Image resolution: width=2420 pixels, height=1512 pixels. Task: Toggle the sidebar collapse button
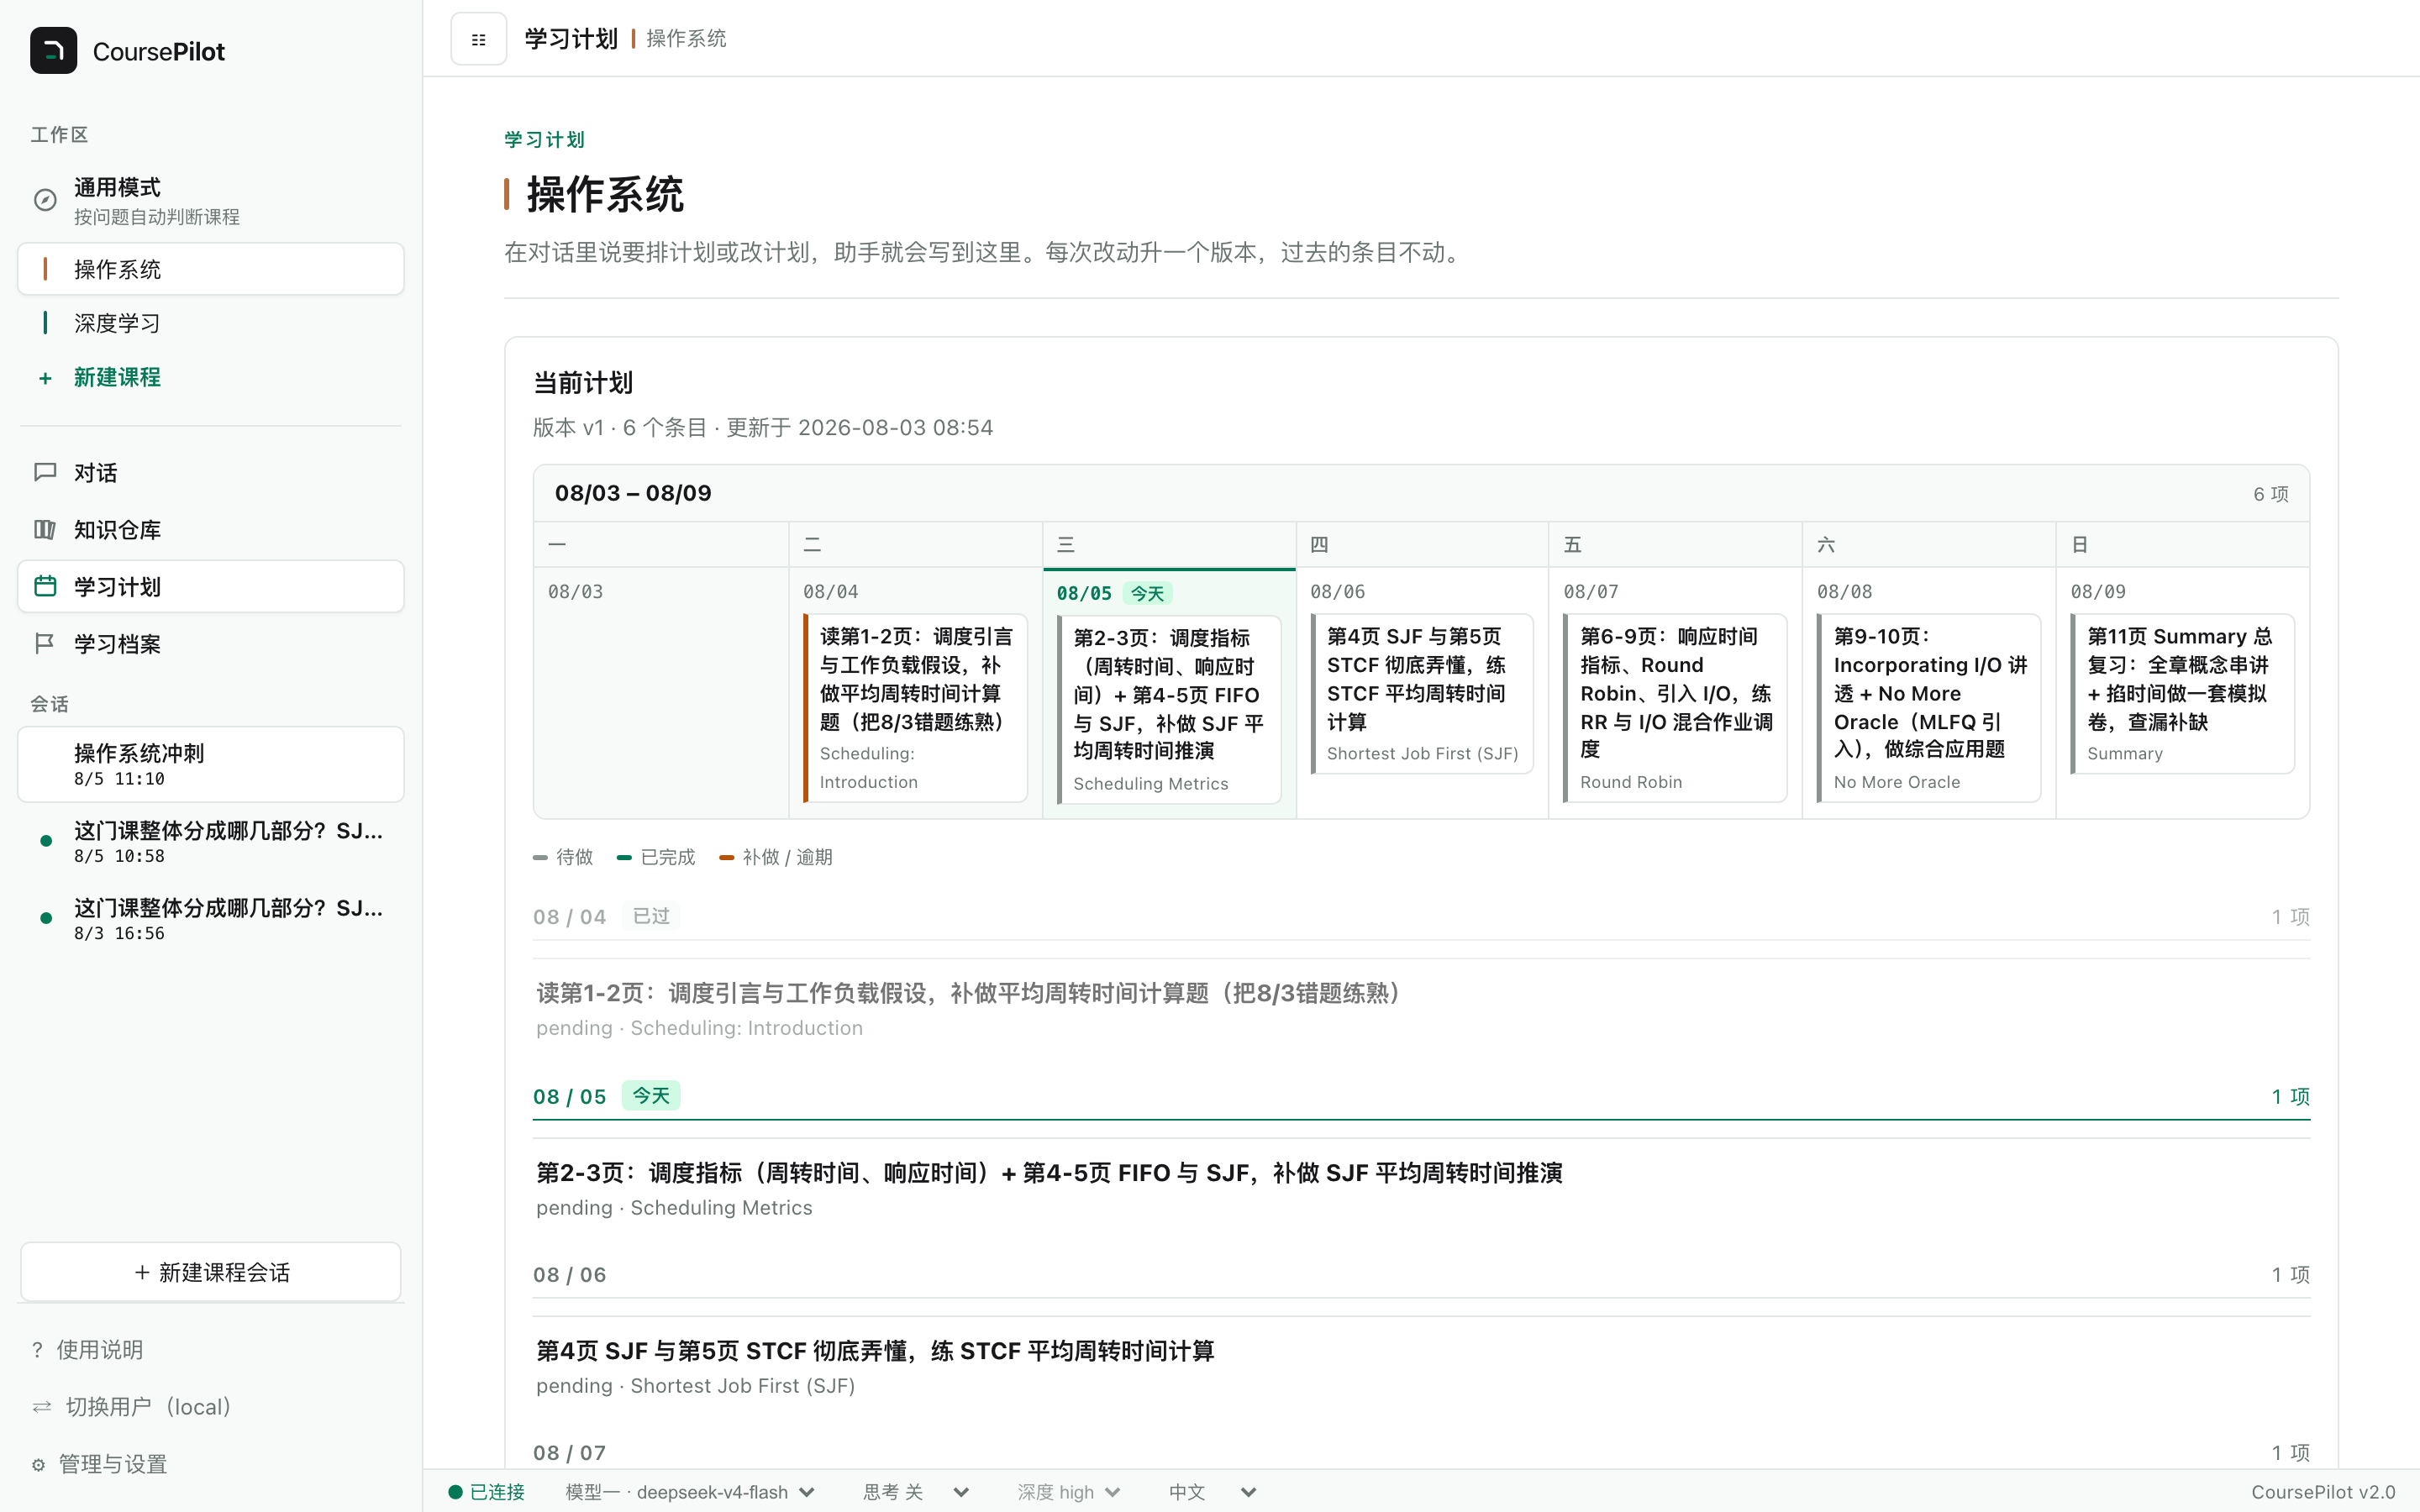(x=478, y=39)
